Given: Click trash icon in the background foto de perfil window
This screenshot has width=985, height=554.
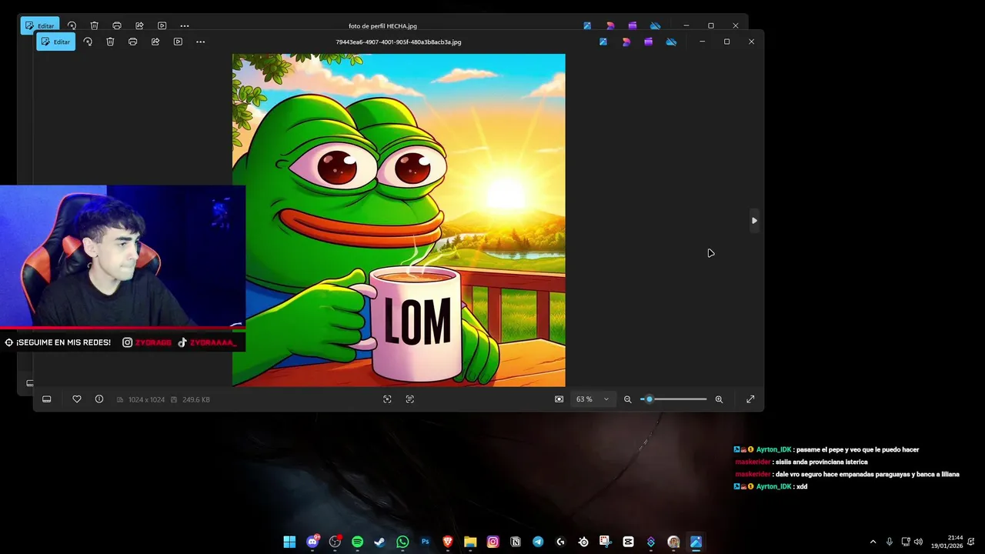Looking at the screenshot, I should [x=94, y=25].
